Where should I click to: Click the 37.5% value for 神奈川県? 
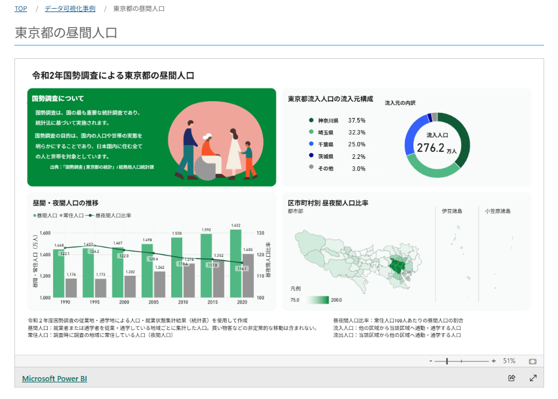point(357,120)
